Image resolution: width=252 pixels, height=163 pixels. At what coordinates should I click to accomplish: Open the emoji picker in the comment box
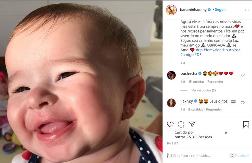[232, 156]
